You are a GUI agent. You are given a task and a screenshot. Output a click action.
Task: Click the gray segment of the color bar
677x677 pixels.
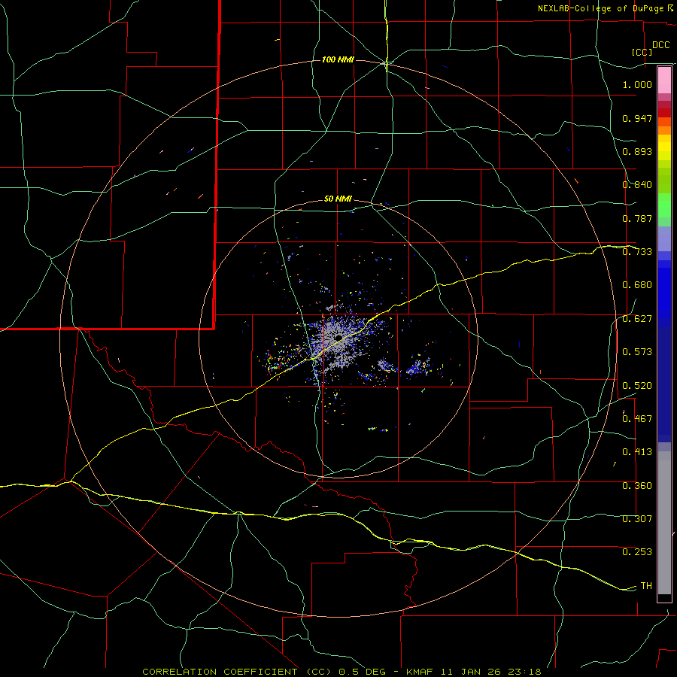pos(664,523)
